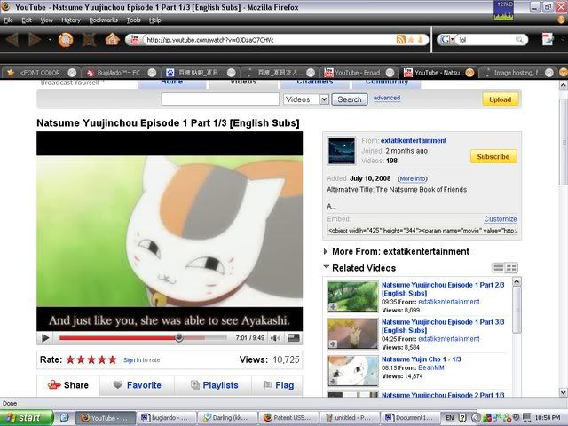Viewport: 568px width, 426px height.
Task: Switch related videos to list view
Action: pyautogui.click(x=499, y=268)
